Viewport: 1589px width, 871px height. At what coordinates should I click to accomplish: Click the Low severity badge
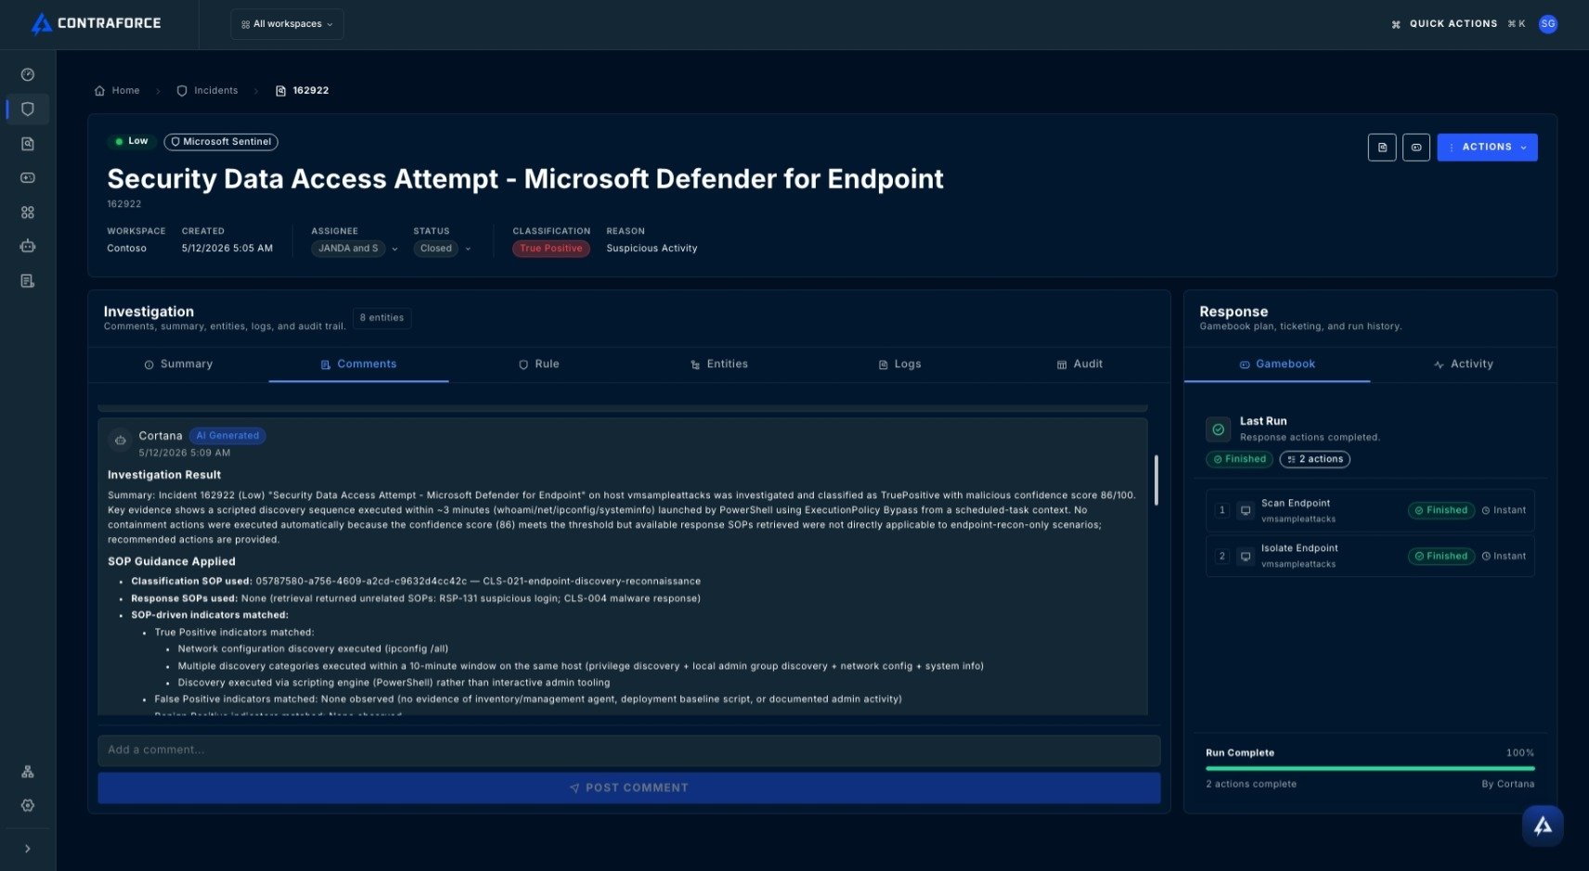pos(131,142)
